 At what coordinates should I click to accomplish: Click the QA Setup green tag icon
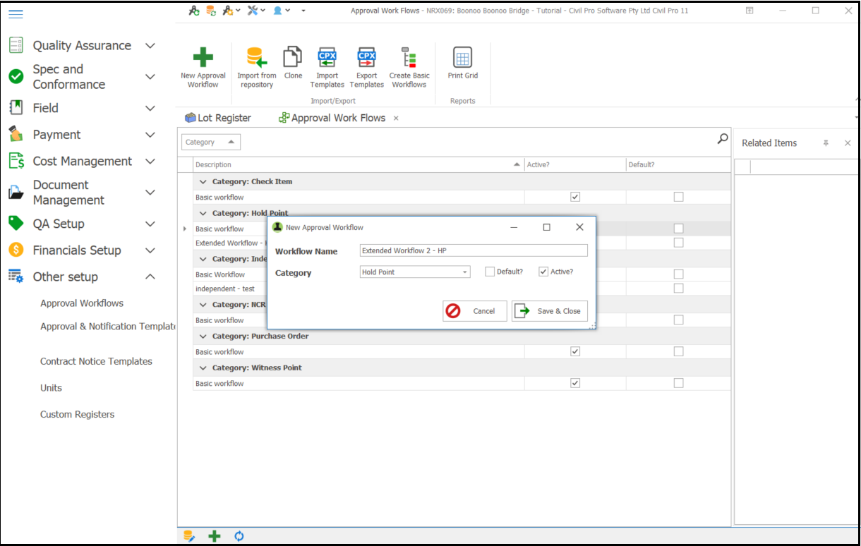16,223
